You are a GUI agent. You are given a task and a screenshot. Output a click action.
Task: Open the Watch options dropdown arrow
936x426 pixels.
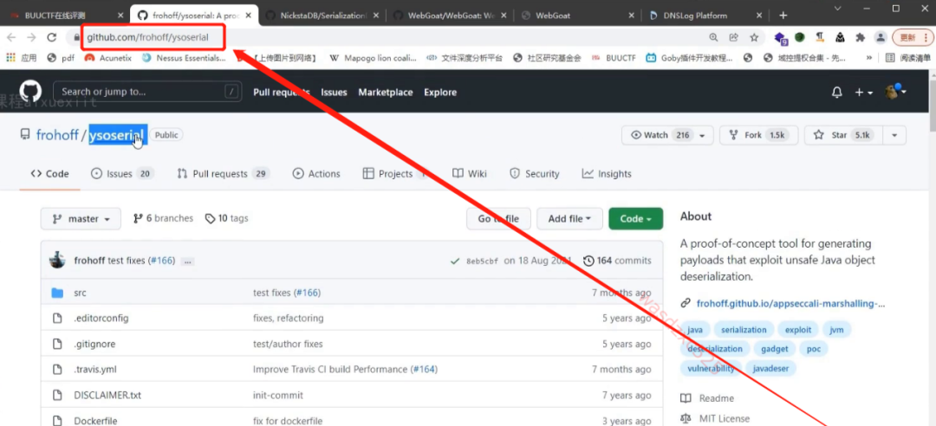[x=702, y=135]
